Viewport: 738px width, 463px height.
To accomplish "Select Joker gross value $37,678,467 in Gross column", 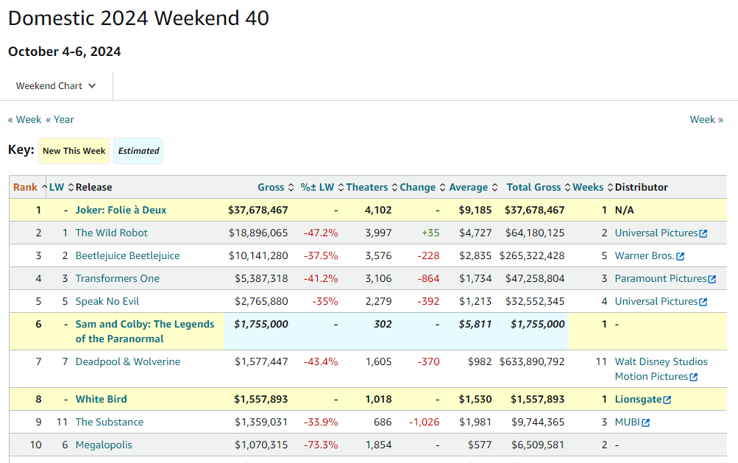I will [x=258, y=210].
